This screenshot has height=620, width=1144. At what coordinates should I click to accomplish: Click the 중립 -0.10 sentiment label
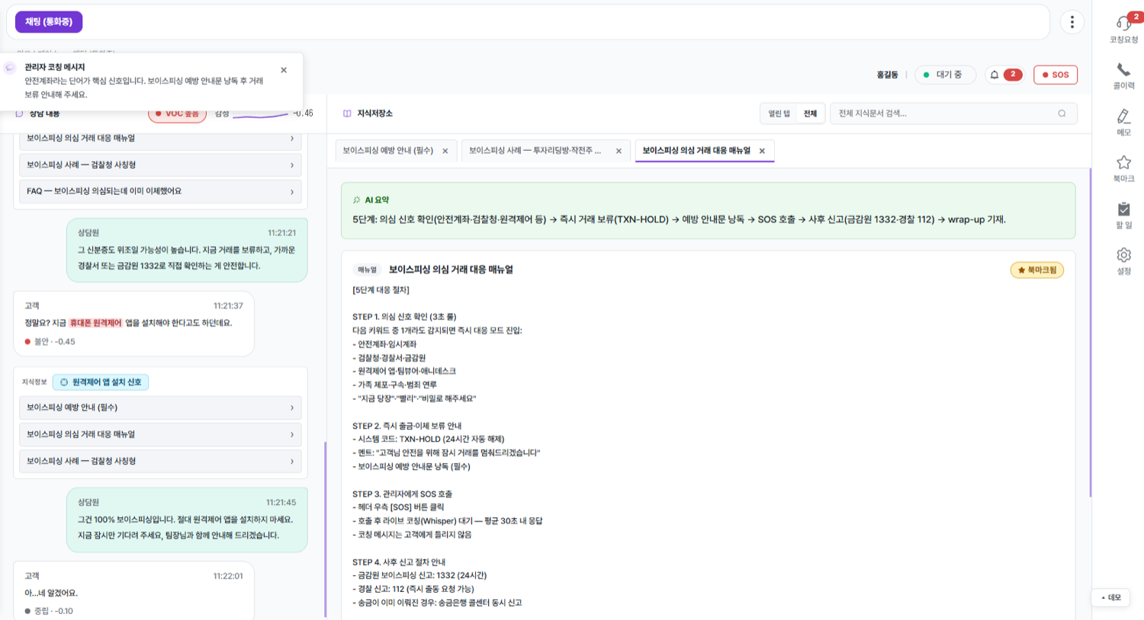tap(49, 611)
